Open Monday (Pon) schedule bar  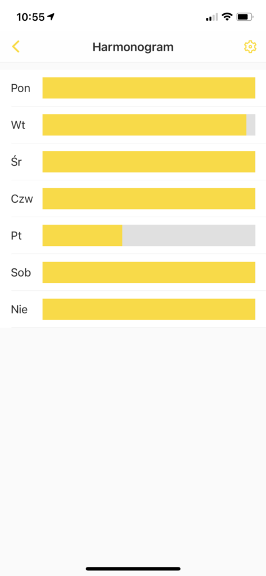(149, 88)
